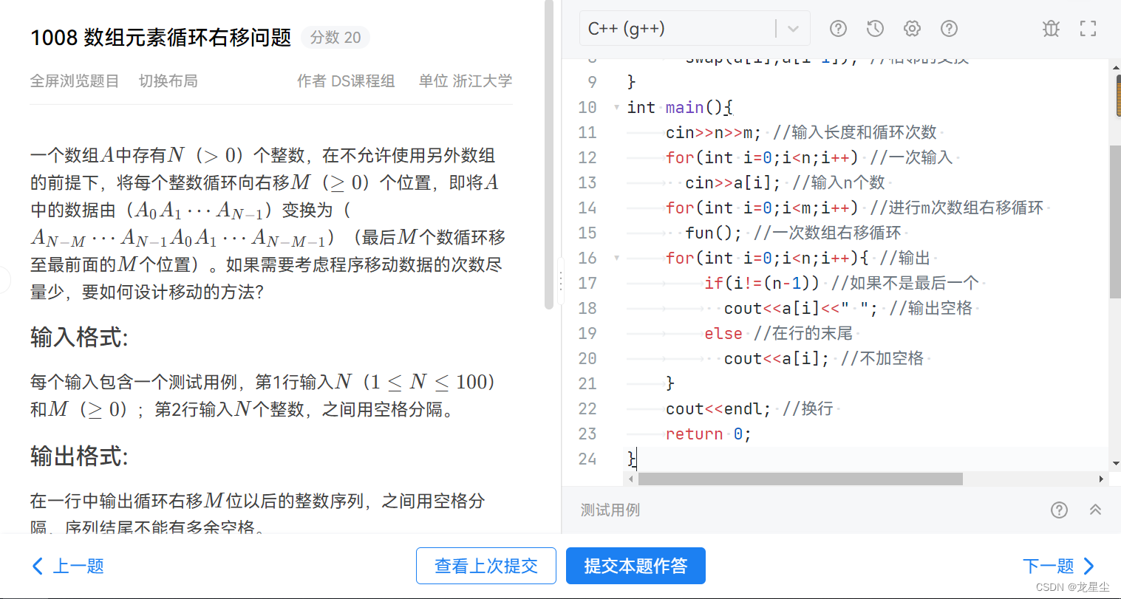Click code line 15 fun(); call
1121x599 pixels.
pyautogui.click(x=713, y=233)
